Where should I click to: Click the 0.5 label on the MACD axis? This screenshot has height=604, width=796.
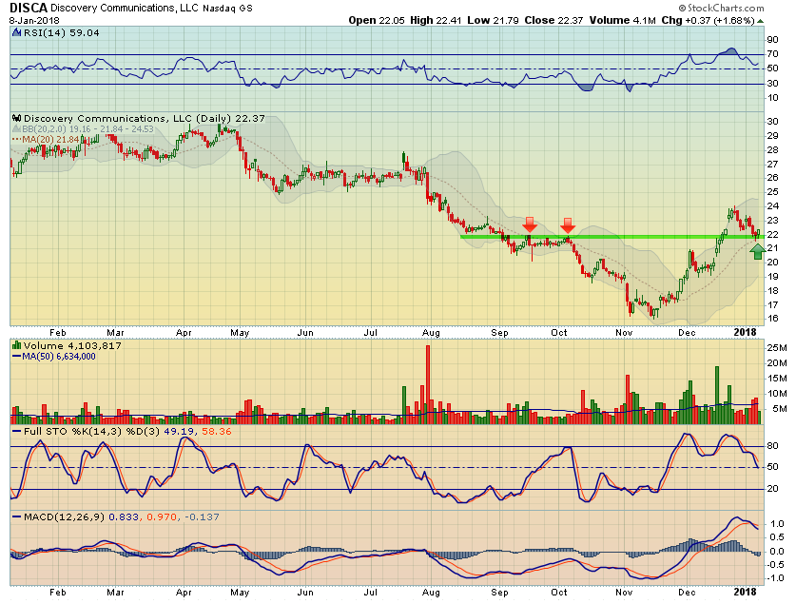click(777, 537)
